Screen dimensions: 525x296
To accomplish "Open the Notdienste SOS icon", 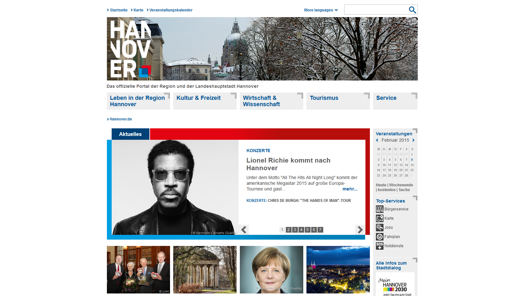I will click(380, 246).
